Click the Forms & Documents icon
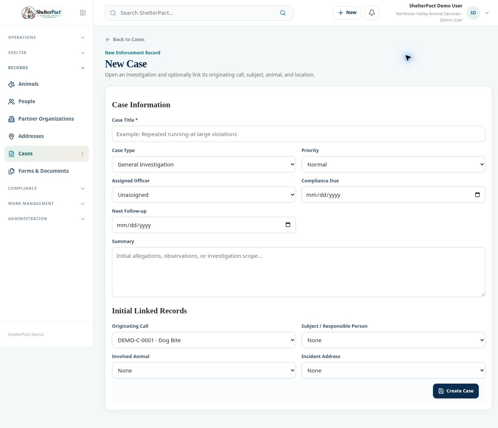 (11, 171)
